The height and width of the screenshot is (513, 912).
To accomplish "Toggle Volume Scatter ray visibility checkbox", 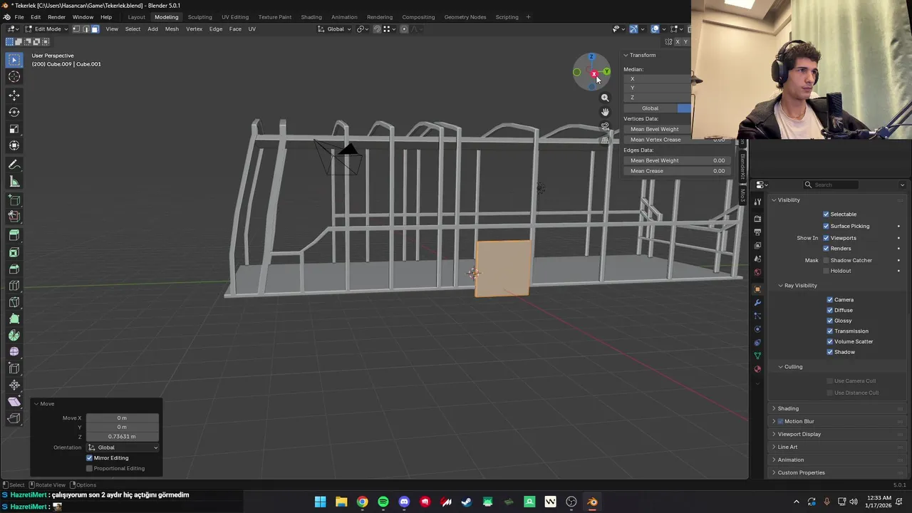I will pos(829,341).
